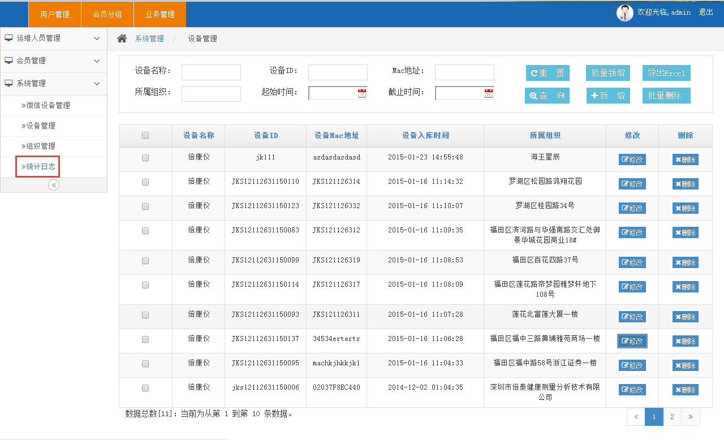Click the admin avatar picture

point(624,12)
